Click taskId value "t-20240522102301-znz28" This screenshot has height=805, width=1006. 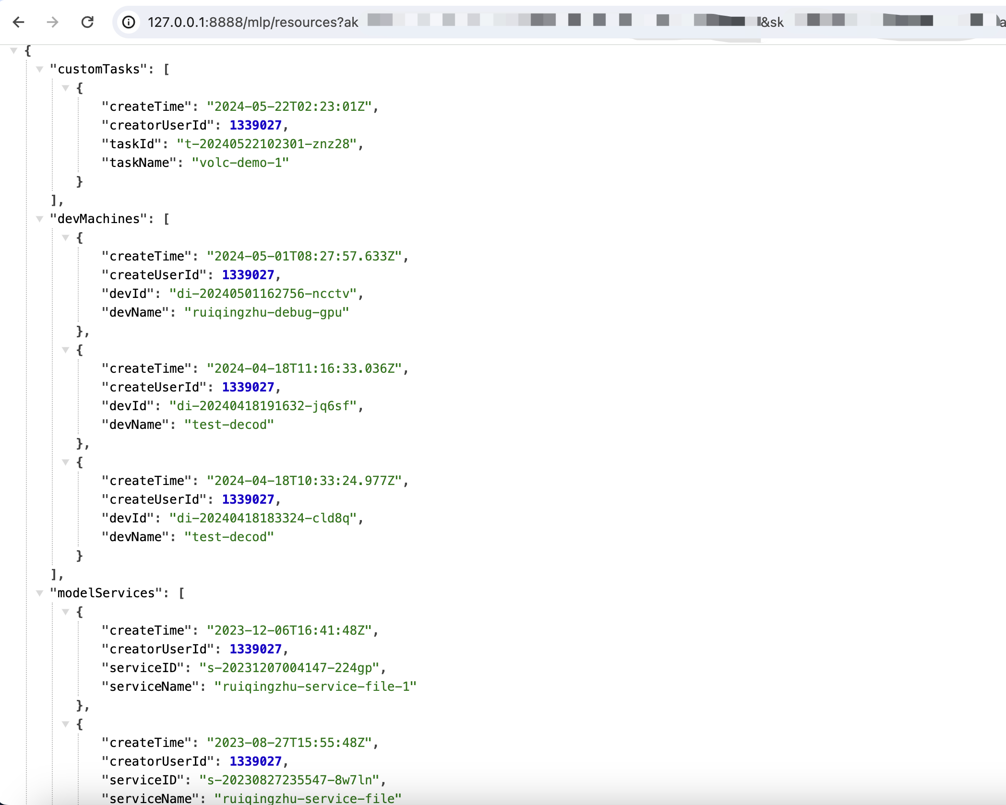pos(266,144)
